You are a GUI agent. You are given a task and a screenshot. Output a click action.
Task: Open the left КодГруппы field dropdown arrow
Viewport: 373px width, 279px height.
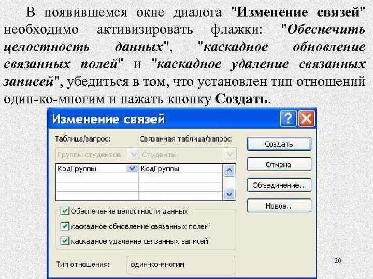[x=132, y=168]
